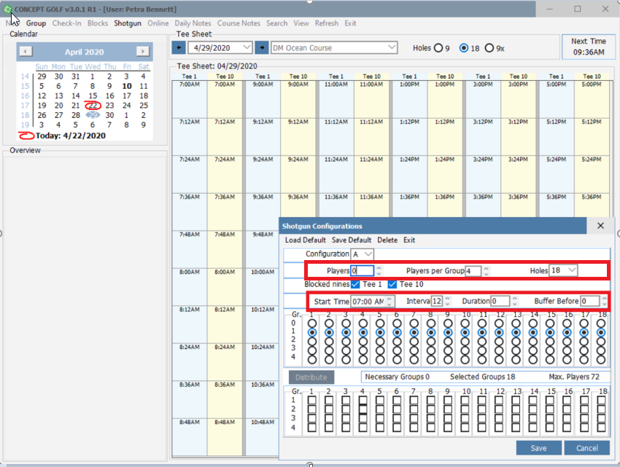The image size is (620, 467).
Task: Open the Course Notes menu
Action: pos(239,23)
